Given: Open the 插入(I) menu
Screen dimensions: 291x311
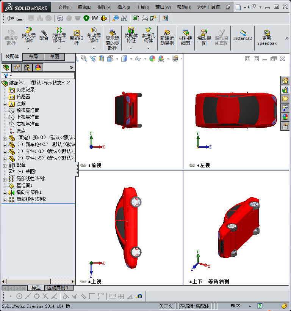Looking at the screenshot, I should [124, 7].
